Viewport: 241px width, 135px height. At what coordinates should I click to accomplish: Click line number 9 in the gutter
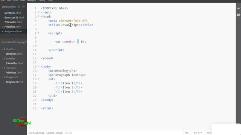35,42
